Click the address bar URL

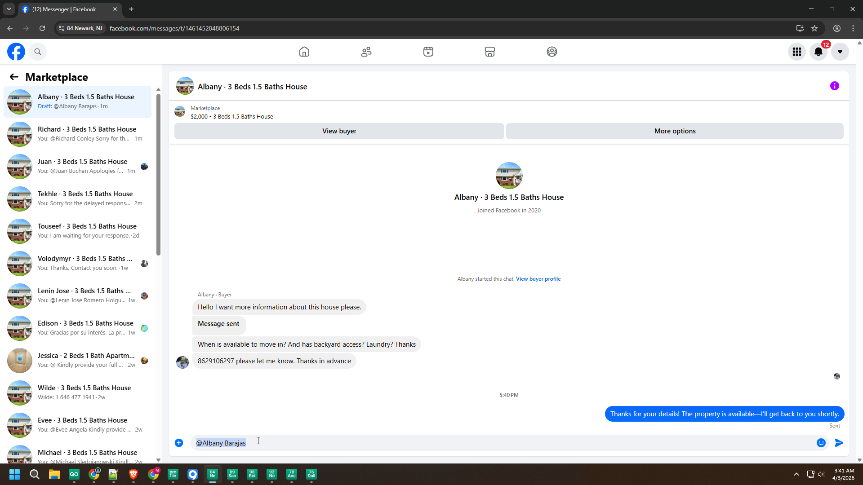(174, 28)
